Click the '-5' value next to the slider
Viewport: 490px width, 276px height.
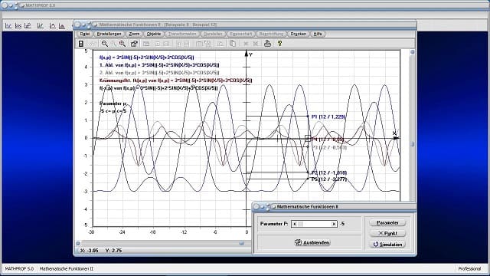pos(342,224)
